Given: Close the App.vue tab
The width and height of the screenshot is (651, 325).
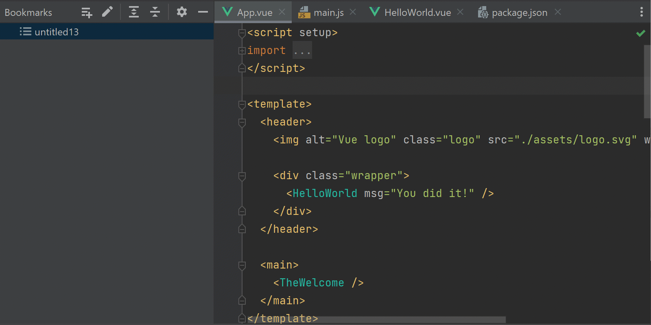Looking at the screenshot, I should (x=282, y=12).
